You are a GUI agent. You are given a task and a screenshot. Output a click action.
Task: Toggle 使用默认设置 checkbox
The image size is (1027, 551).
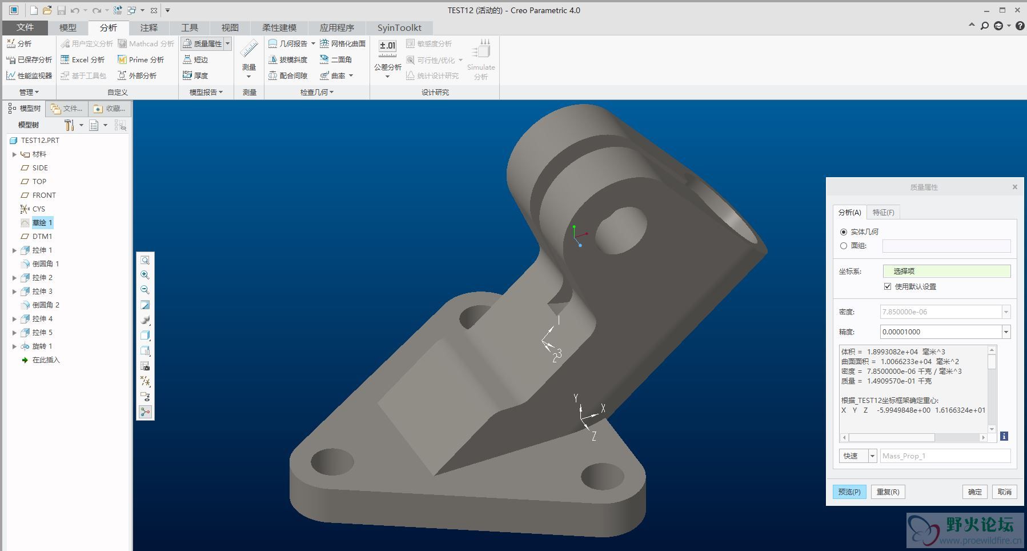point(888,286)
